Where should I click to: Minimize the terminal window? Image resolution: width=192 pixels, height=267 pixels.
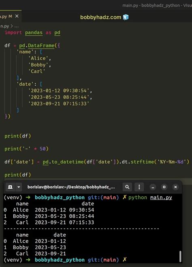(x=153, y=187)
